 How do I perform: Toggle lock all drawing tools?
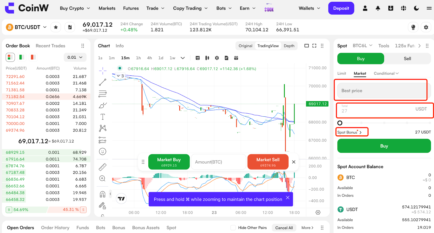click(x=103, y=206)
